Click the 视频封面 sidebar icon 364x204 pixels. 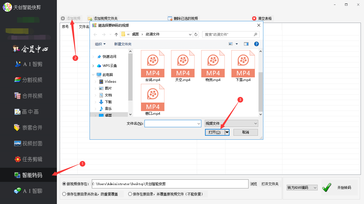tap(18, 143)
